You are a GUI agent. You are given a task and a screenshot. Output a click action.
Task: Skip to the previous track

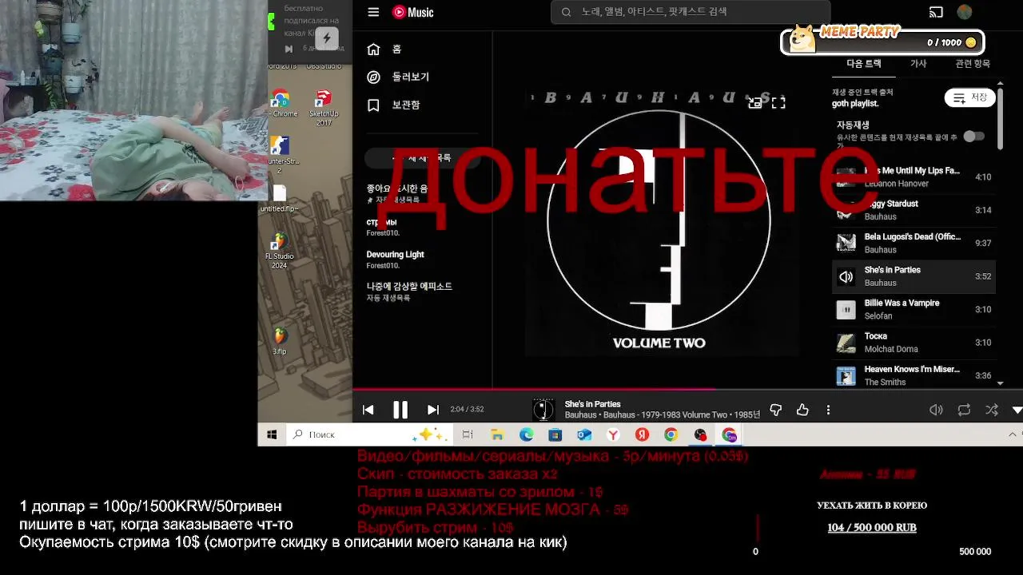tap(368, 410)
